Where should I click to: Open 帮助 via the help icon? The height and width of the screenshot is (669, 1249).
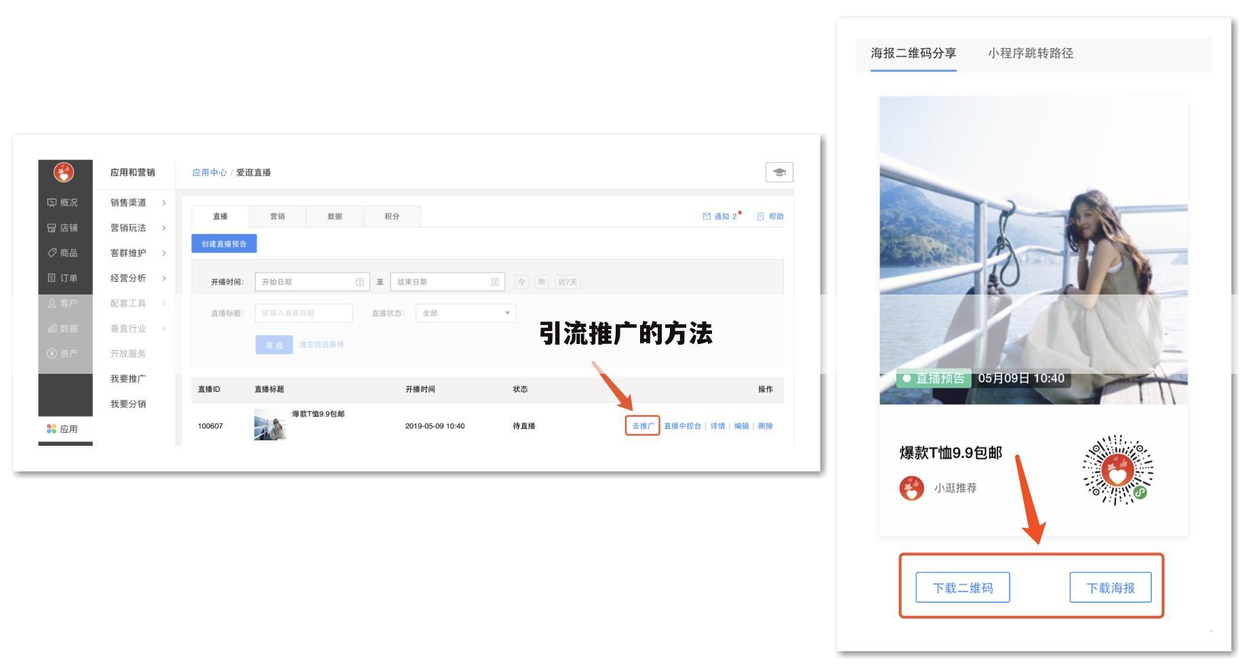click(772, 216)
